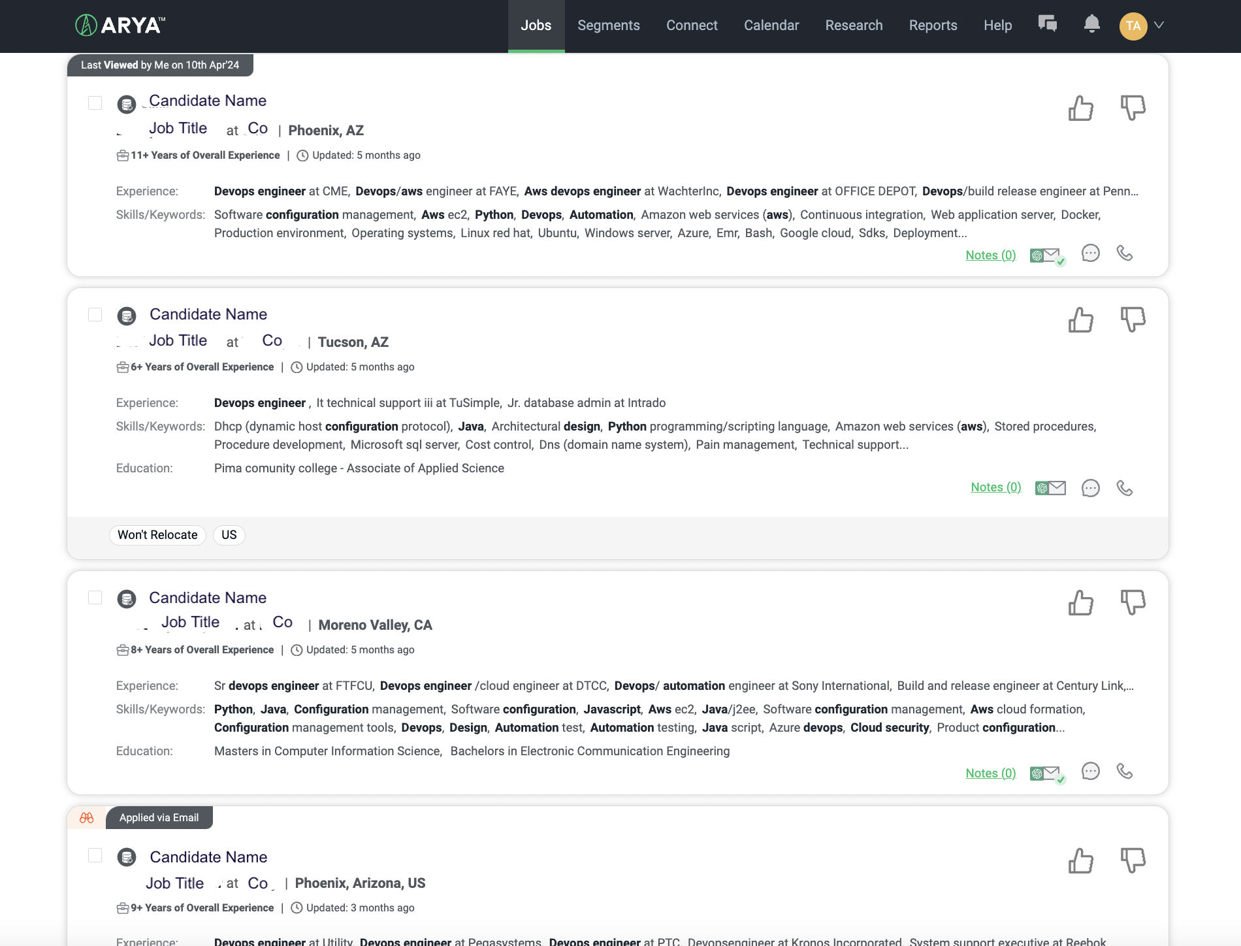Select the checkbox for the Moreno Valley candidate
1241x946 pixels.
(95, 596)
